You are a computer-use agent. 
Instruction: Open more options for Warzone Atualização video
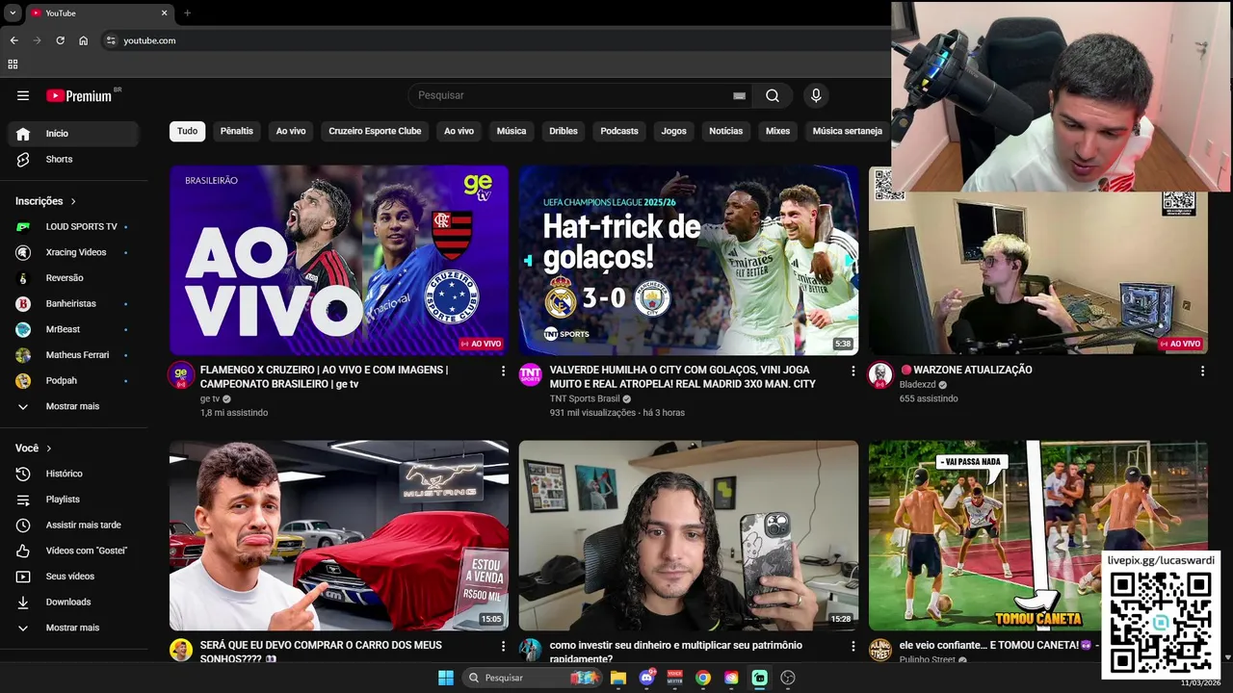1202,371
